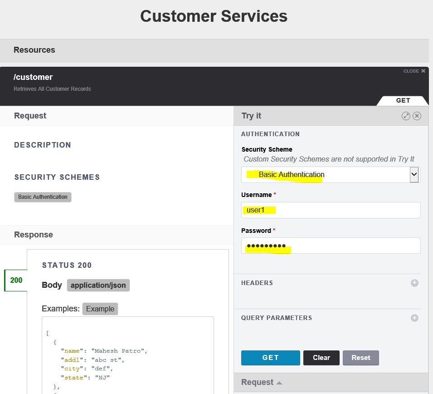Viewport: 433px width, 394px height.
Task: Close the Try it panel with X icon
Action: (417, 116)
